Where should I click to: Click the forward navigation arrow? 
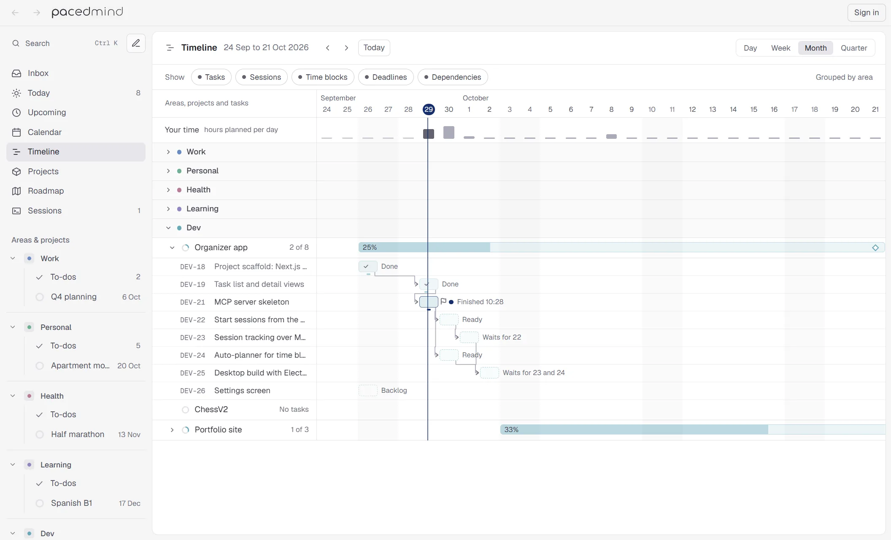(37, 13)
